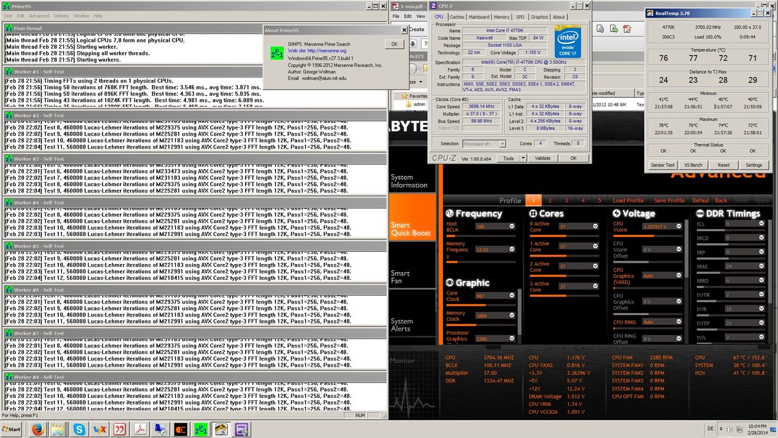
Task: Open Prime95 Test menu
Action: coord(8,16)
